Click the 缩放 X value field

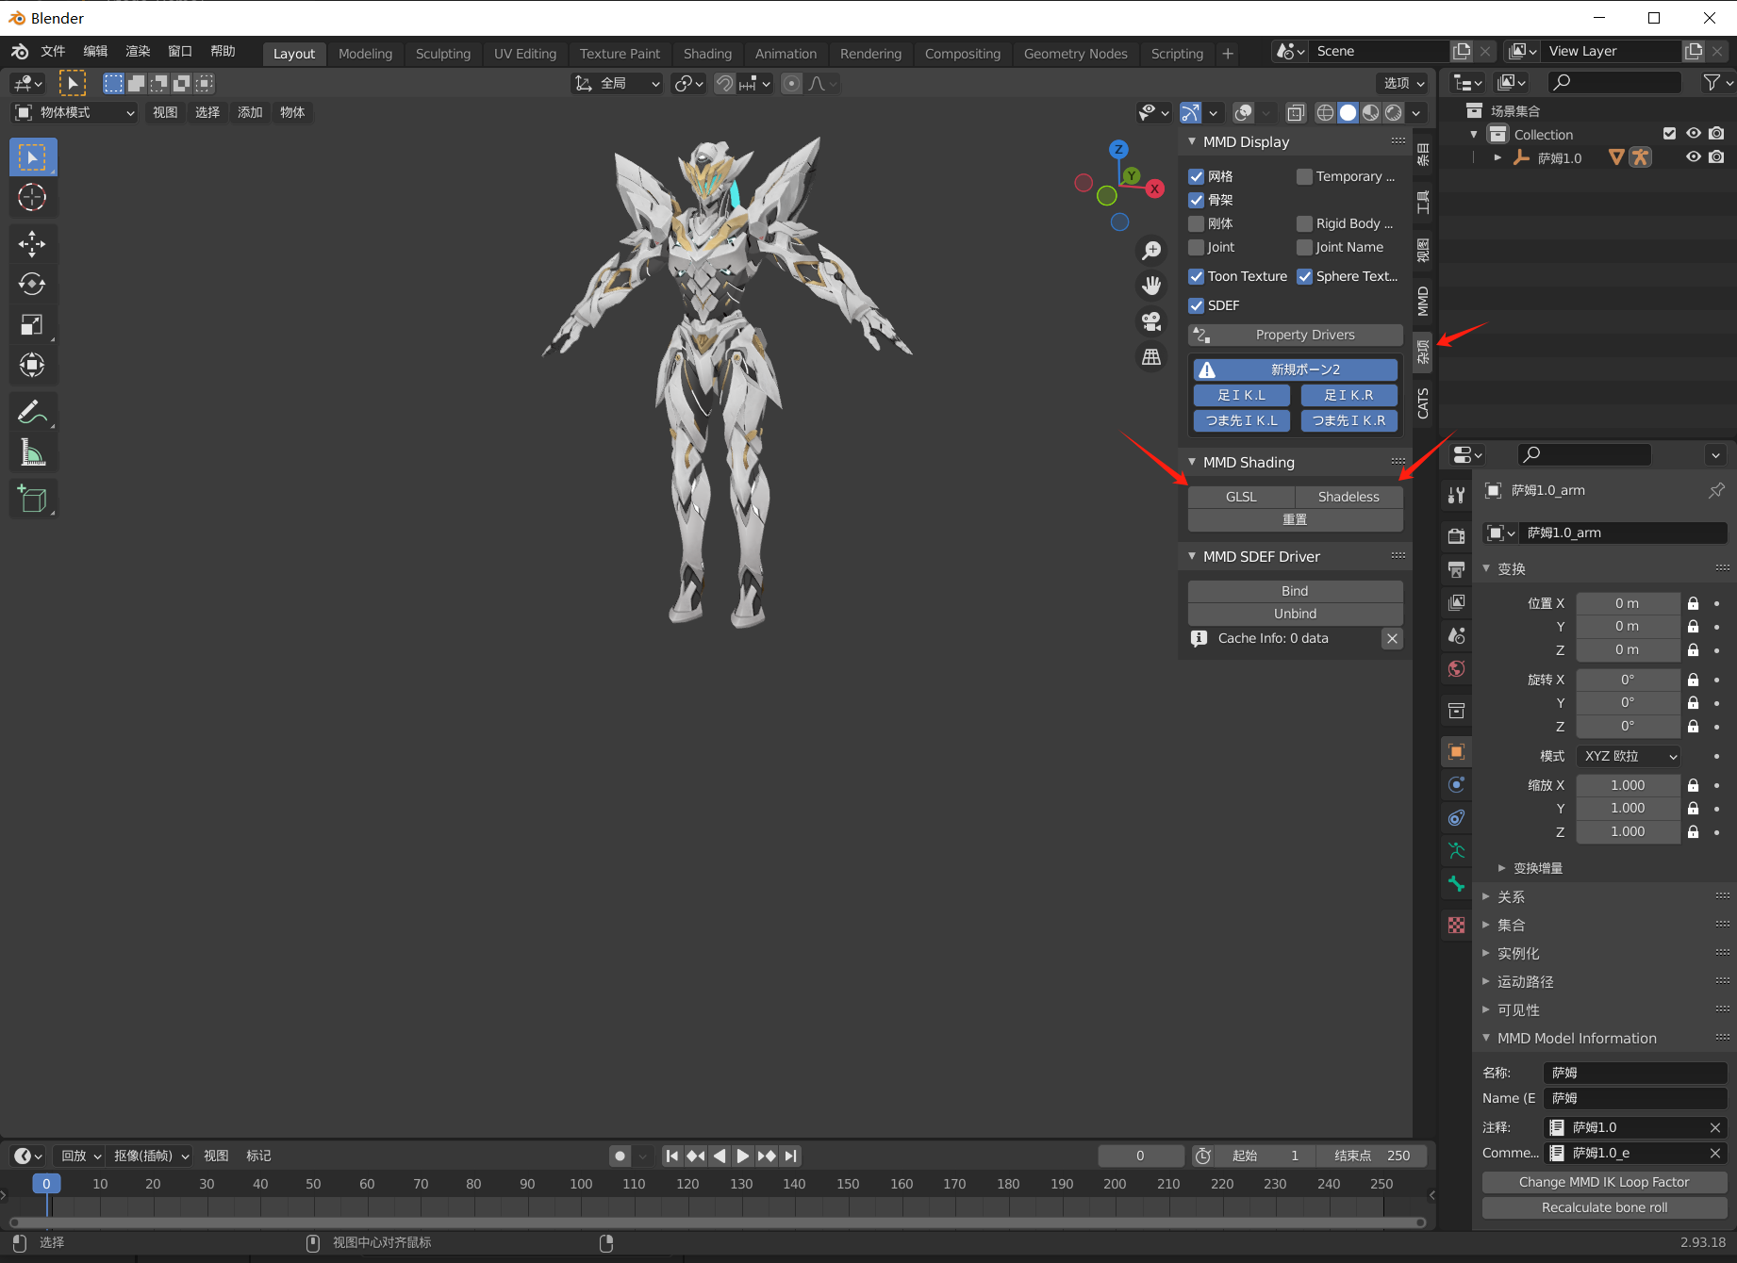[1628, 785]
